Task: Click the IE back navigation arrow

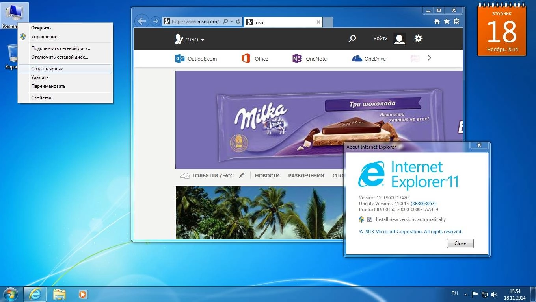Action: click(142, 21)
